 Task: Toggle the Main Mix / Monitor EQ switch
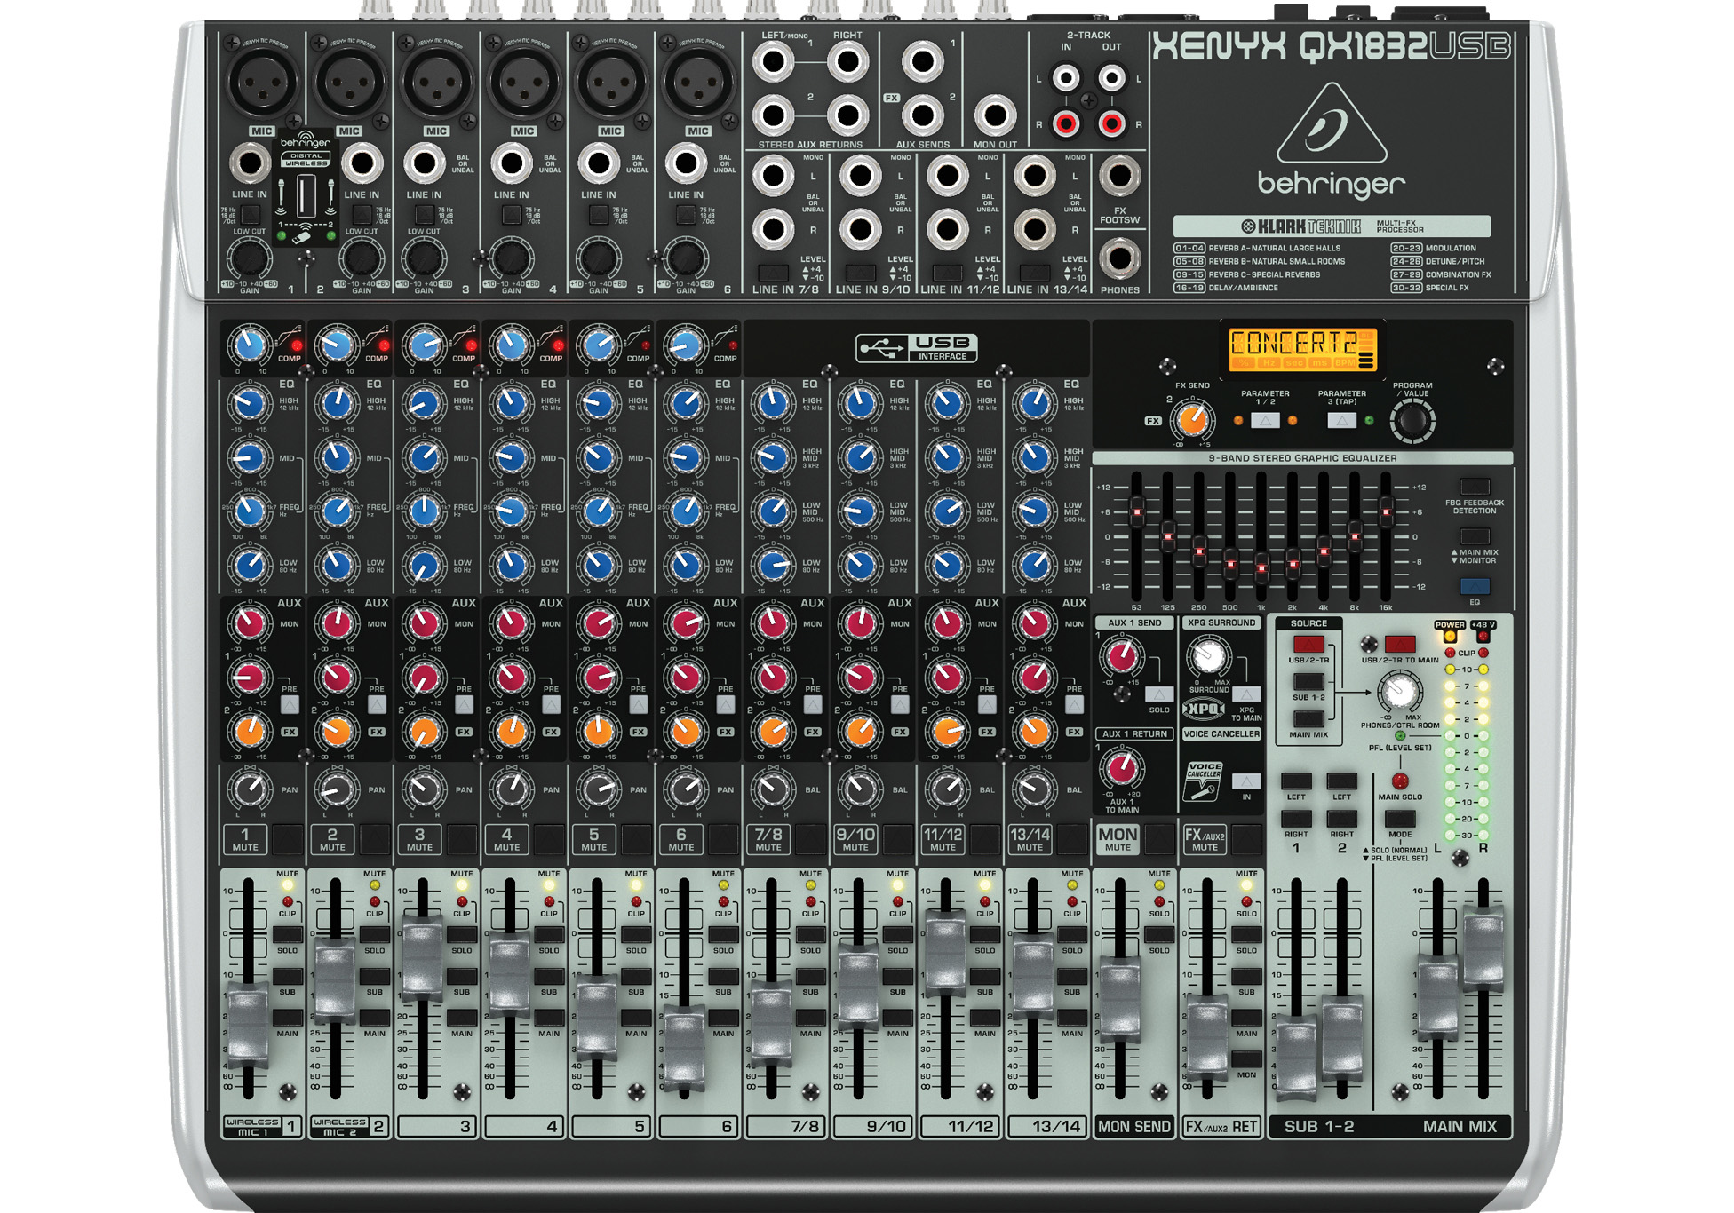pyautogui.click(x=1475, y=536)
